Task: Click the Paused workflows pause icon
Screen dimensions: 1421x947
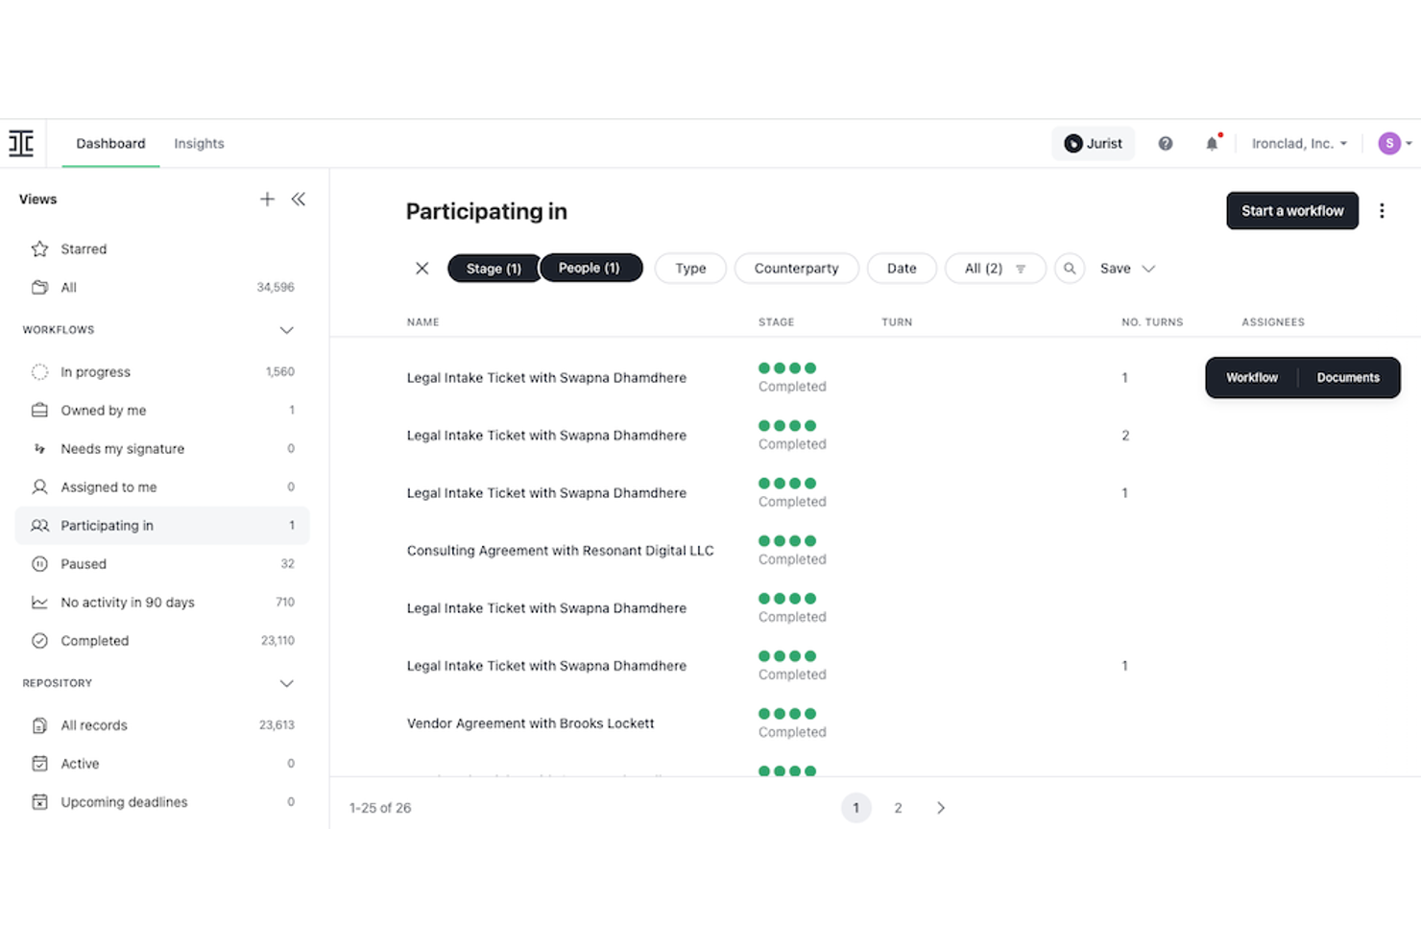Action: tap(38, 563)
